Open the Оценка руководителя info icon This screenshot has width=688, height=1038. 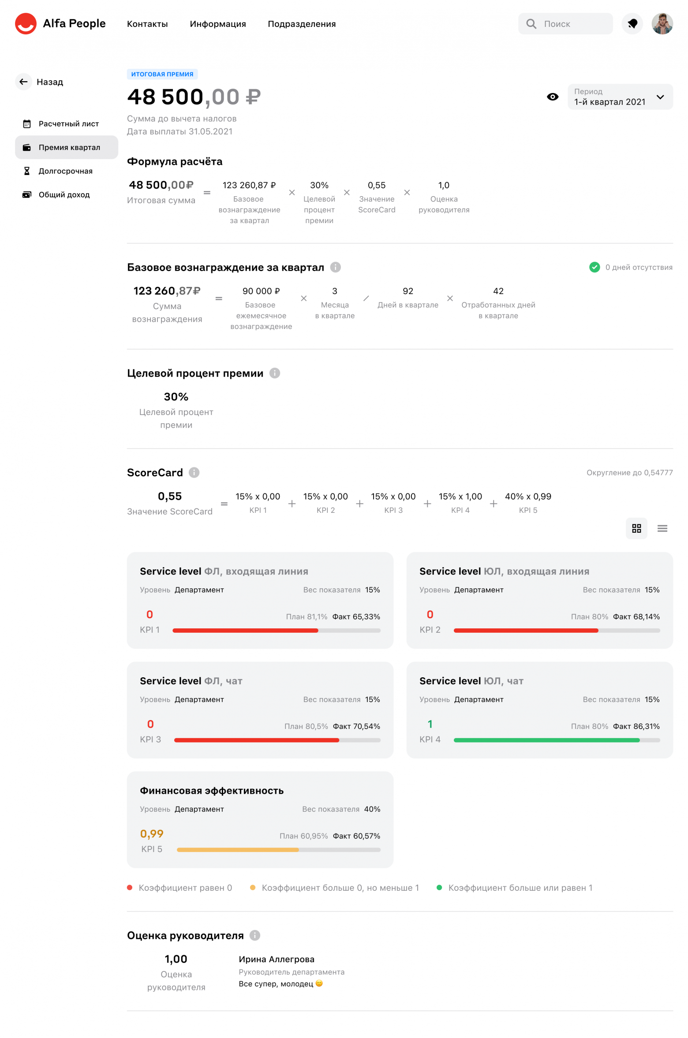[x=254, y=935]
